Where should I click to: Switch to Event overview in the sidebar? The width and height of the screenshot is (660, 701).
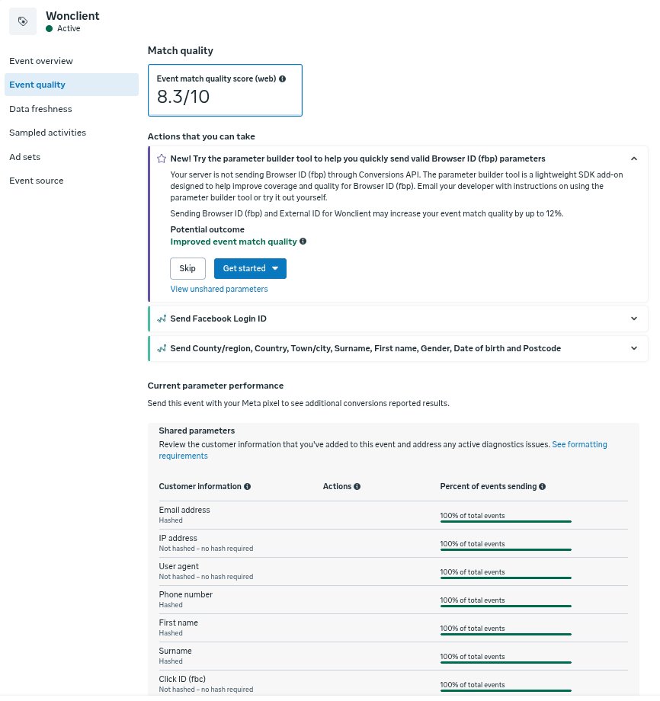(x=41, y=61)
